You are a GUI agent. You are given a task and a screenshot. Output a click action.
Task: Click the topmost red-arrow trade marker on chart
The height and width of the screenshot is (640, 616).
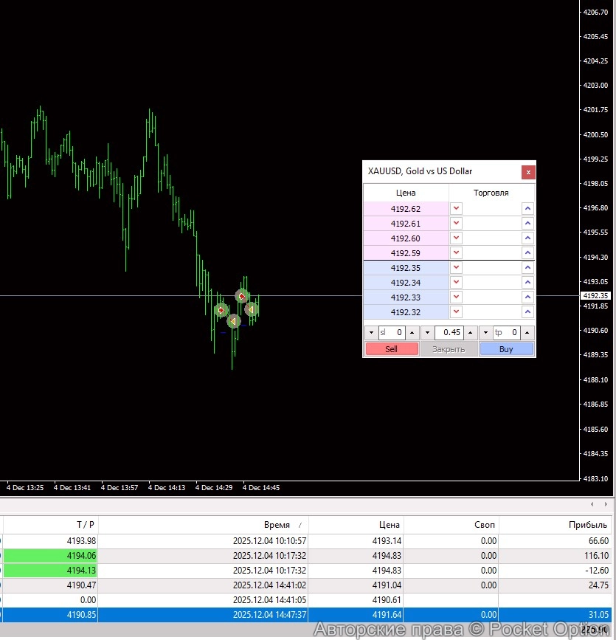[x=241, y=296]
